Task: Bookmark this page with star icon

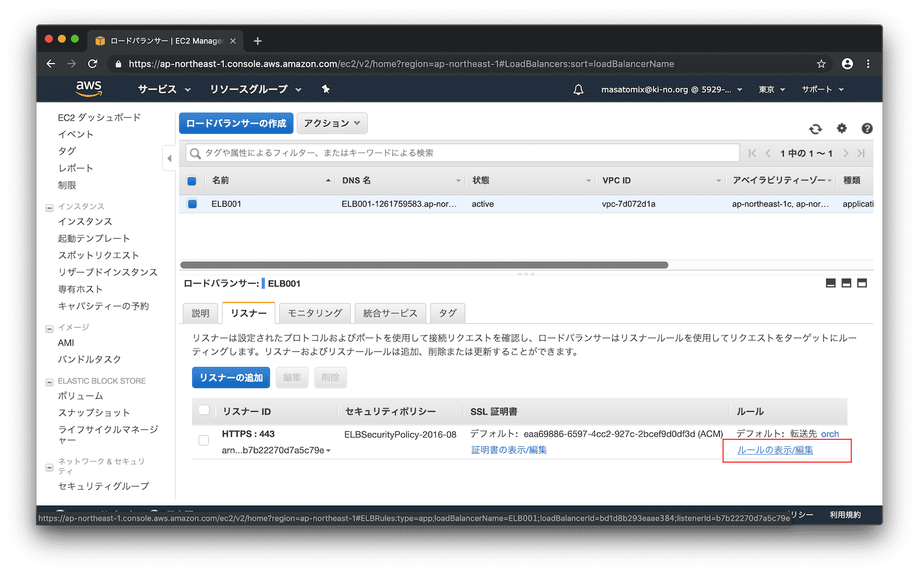Action: [821, 64]
